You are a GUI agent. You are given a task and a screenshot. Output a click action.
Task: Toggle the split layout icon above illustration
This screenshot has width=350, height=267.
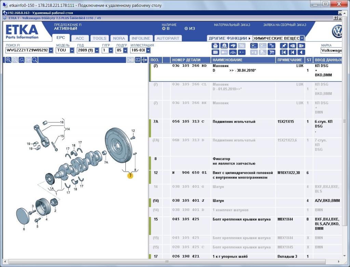[138, 60]
